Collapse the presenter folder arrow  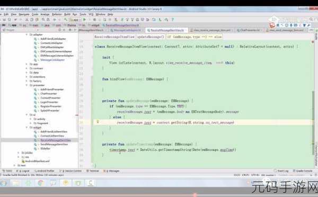click(26, 85)
